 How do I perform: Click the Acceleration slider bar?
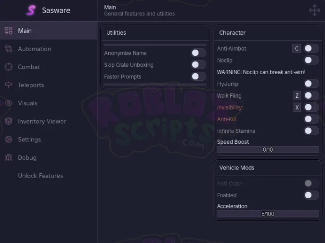coord(268,214)
